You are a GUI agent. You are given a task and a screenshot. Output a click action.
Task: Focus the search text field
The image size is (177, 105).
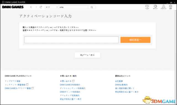click(73, 7)
